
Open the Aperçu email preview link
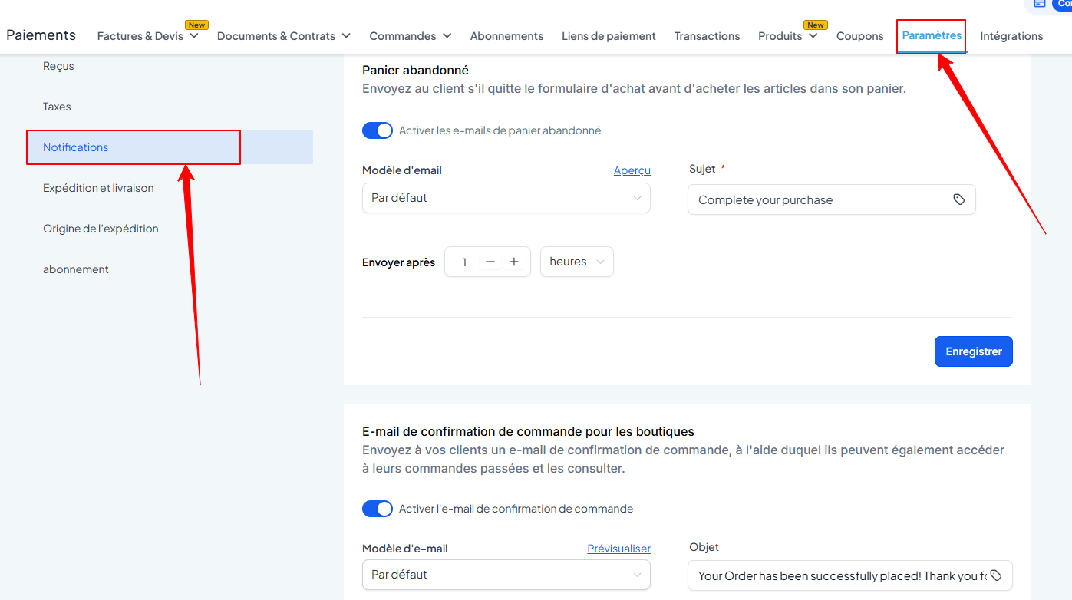click(x=632, y=170)
